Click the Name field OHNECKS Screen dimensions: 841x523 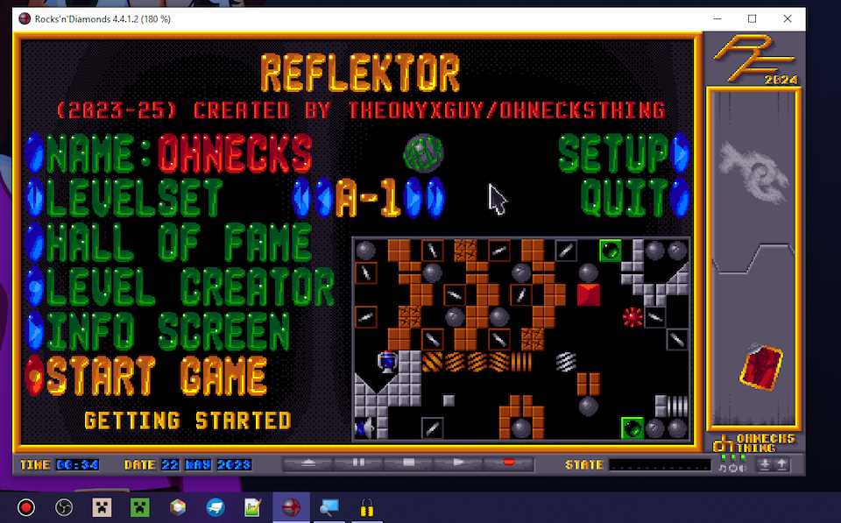[x=234, y=155]
